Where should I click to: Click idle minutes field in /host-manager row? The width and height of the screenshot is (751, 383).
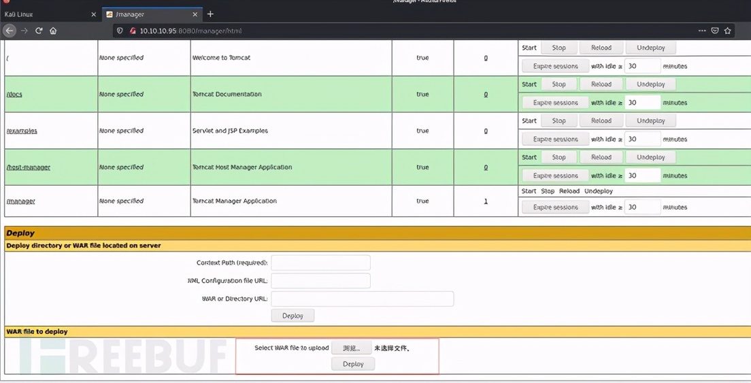click(643, 176)
